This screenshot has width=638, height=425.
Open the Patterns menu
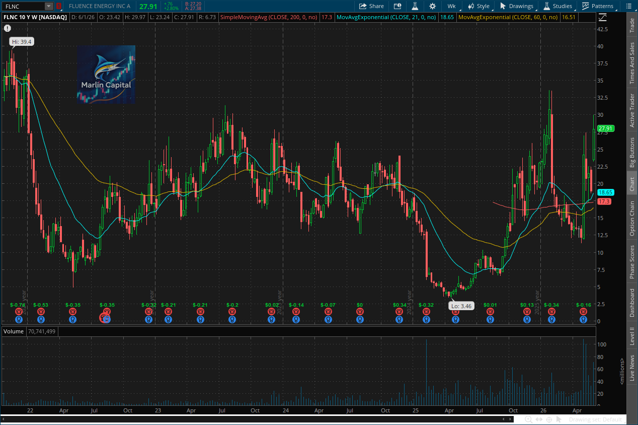598,6
